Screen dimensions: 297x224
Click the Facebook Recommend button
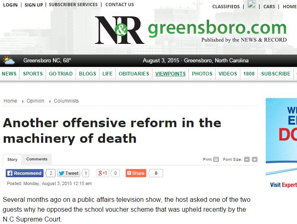coord(25,173)
